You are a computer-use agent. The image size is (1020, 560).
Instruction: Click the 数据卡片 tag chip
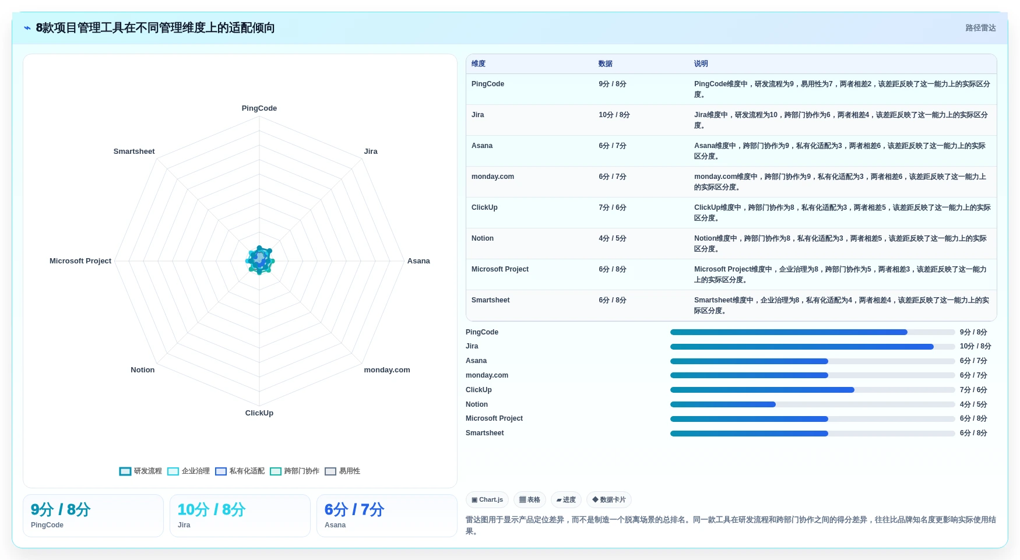(x=609, y=500)
